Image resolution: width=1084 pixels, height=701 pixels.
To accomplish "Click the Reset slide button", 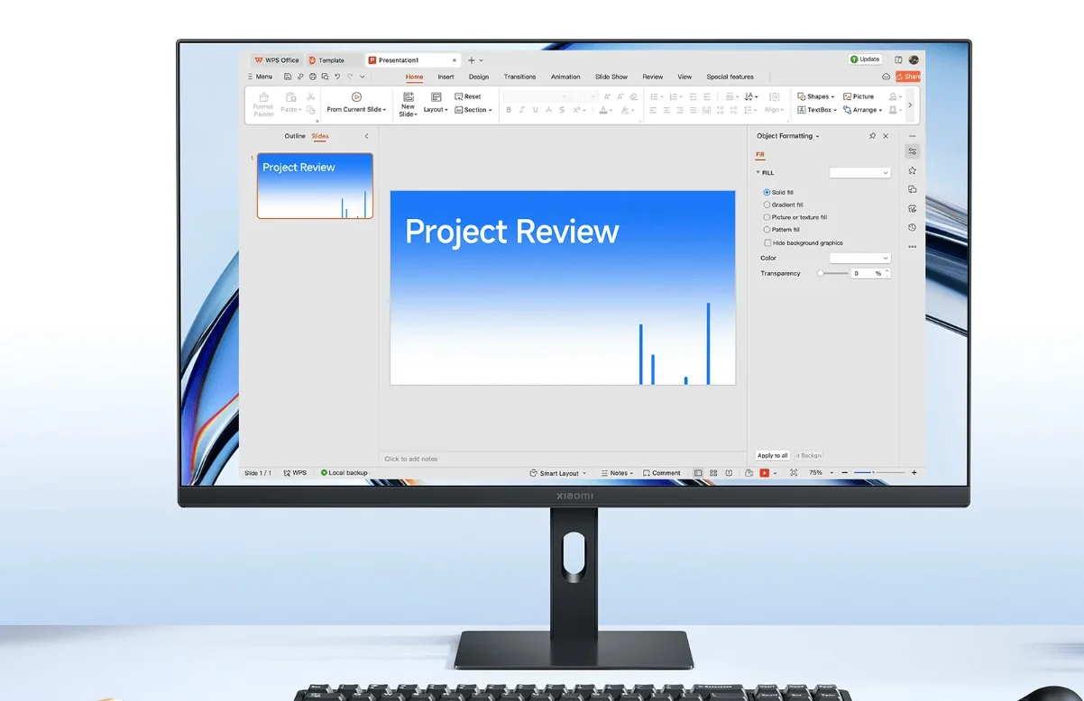I will (468, 96).
